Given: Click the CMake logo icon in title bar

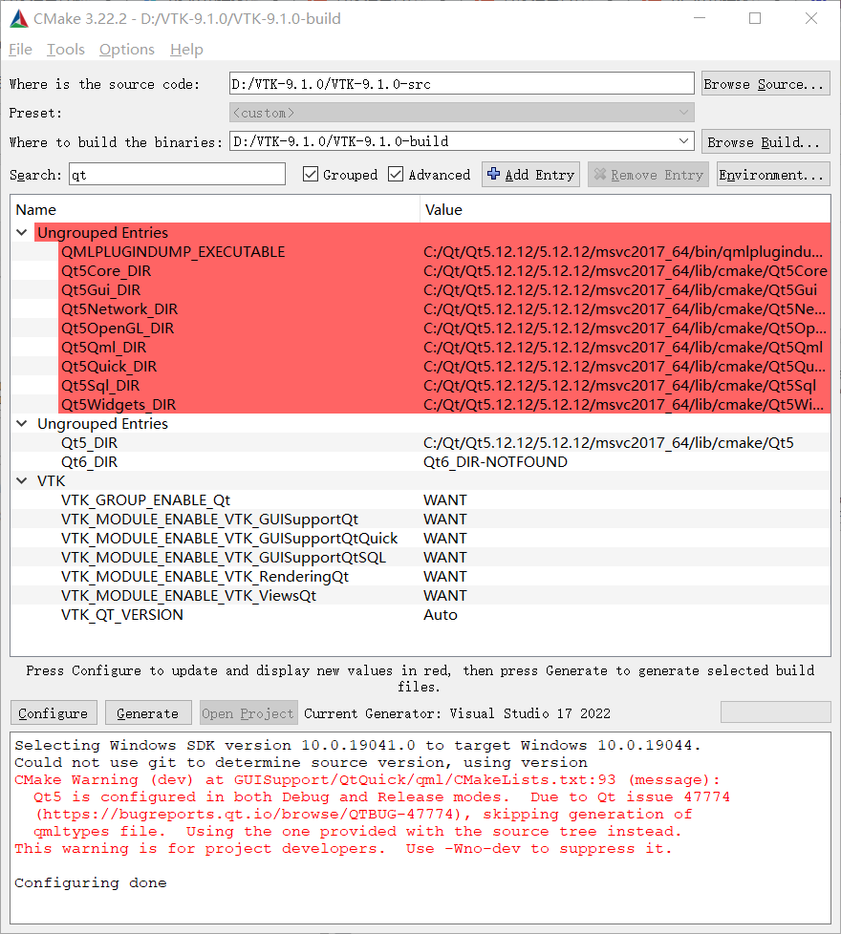Looking at the screenshot, I should pos(17,18).
